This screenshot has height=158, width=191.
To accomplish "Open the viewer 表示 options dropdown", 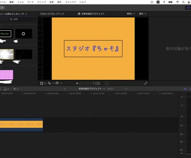I will point(142,14).
